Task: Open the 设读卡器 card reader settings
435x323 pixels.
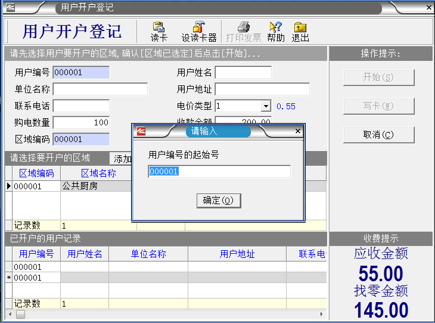Action: click(198, 32)
